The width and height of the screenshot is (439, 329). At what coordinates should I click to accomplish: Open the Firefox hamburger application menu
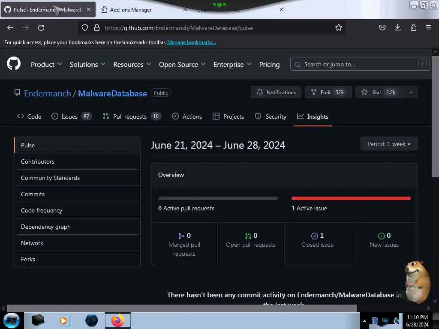click(429, 27)
